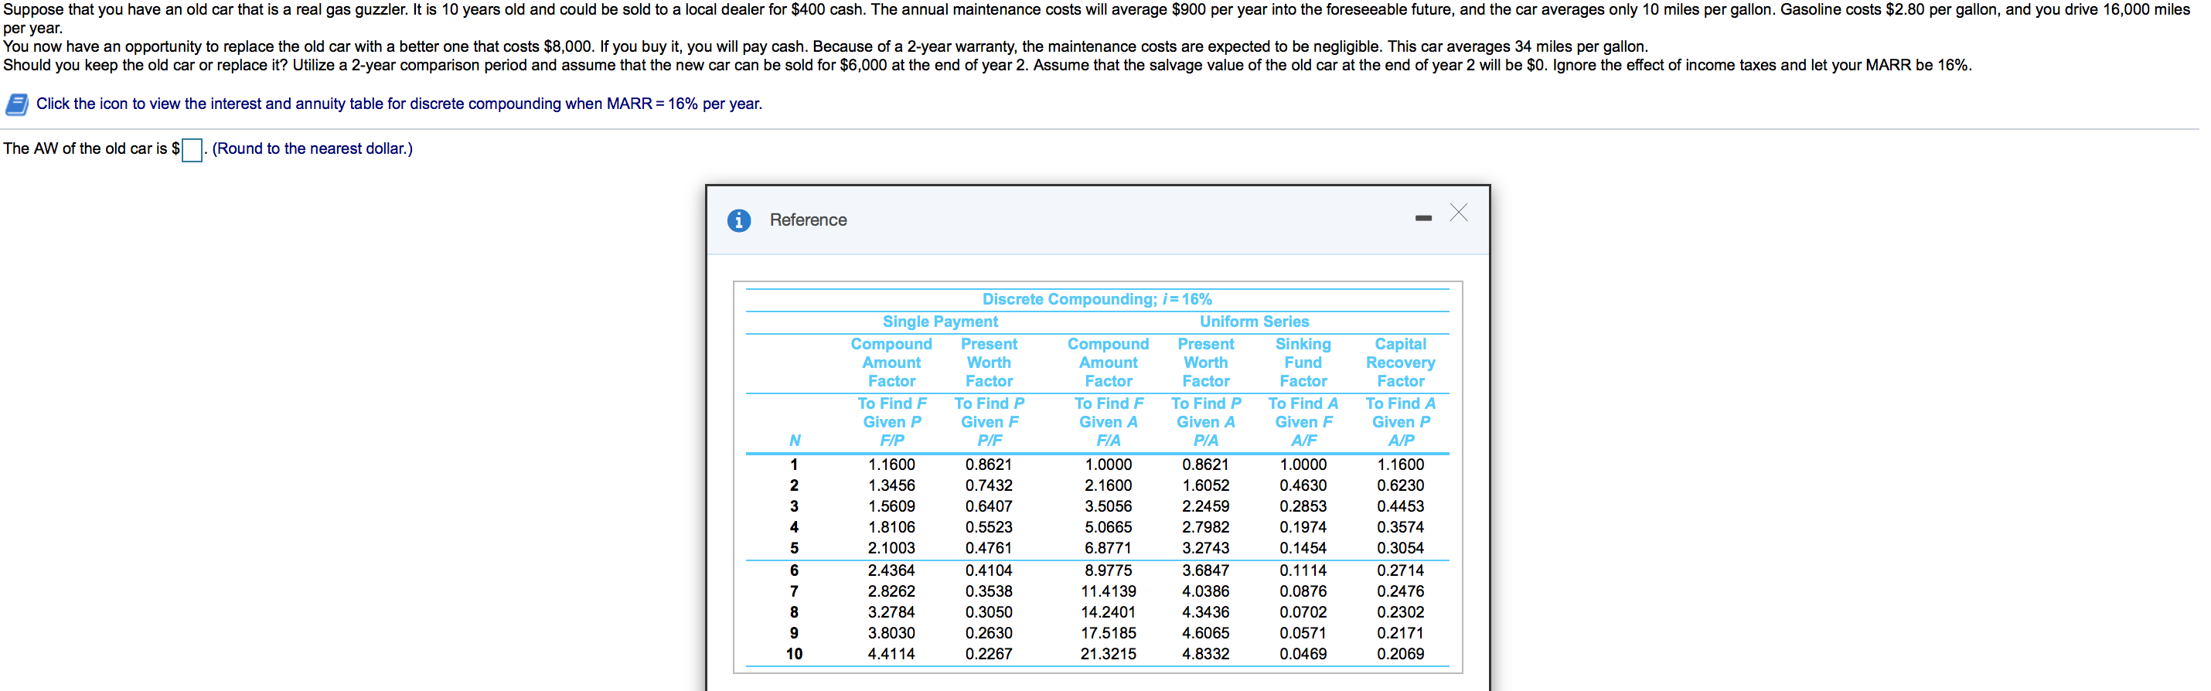
Task: Focus the AW of the old car answer box
Action: [x=192, y=150]
